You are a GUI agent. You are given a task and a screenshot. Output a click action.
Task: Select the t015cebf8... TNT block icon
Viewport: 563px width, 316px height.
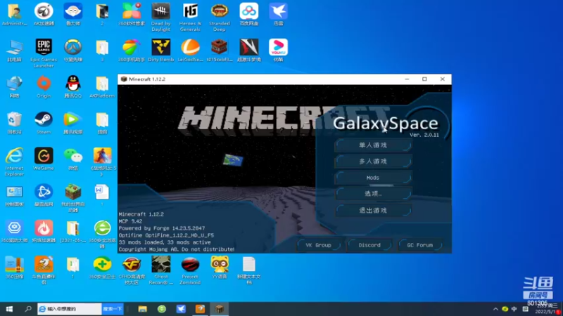(x=220, y=51)
